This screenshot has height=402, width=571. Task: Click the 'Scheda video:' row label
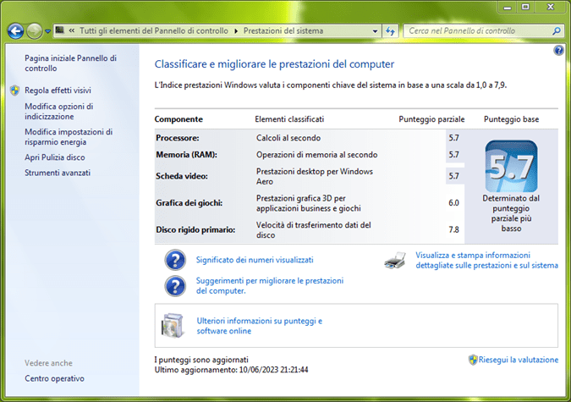pos(182,176)
